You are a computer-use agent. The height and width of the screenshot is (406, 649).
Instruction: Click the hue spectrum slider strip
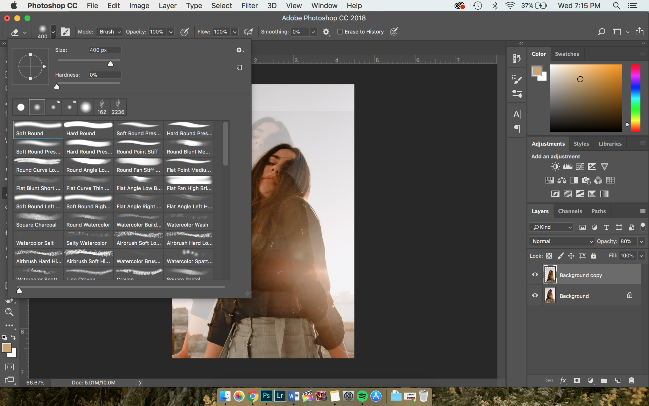tap(635, 98)
